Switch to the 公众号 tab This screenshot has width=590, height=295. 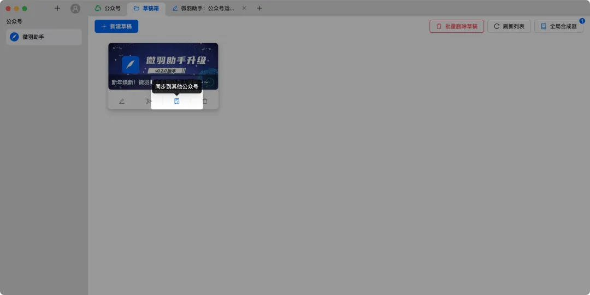click(x=108, y=8)
